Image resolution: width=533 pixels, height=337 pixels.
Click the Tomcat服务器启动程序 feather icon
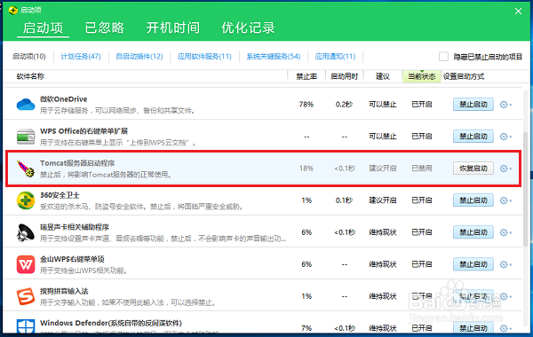click(26, 168)
